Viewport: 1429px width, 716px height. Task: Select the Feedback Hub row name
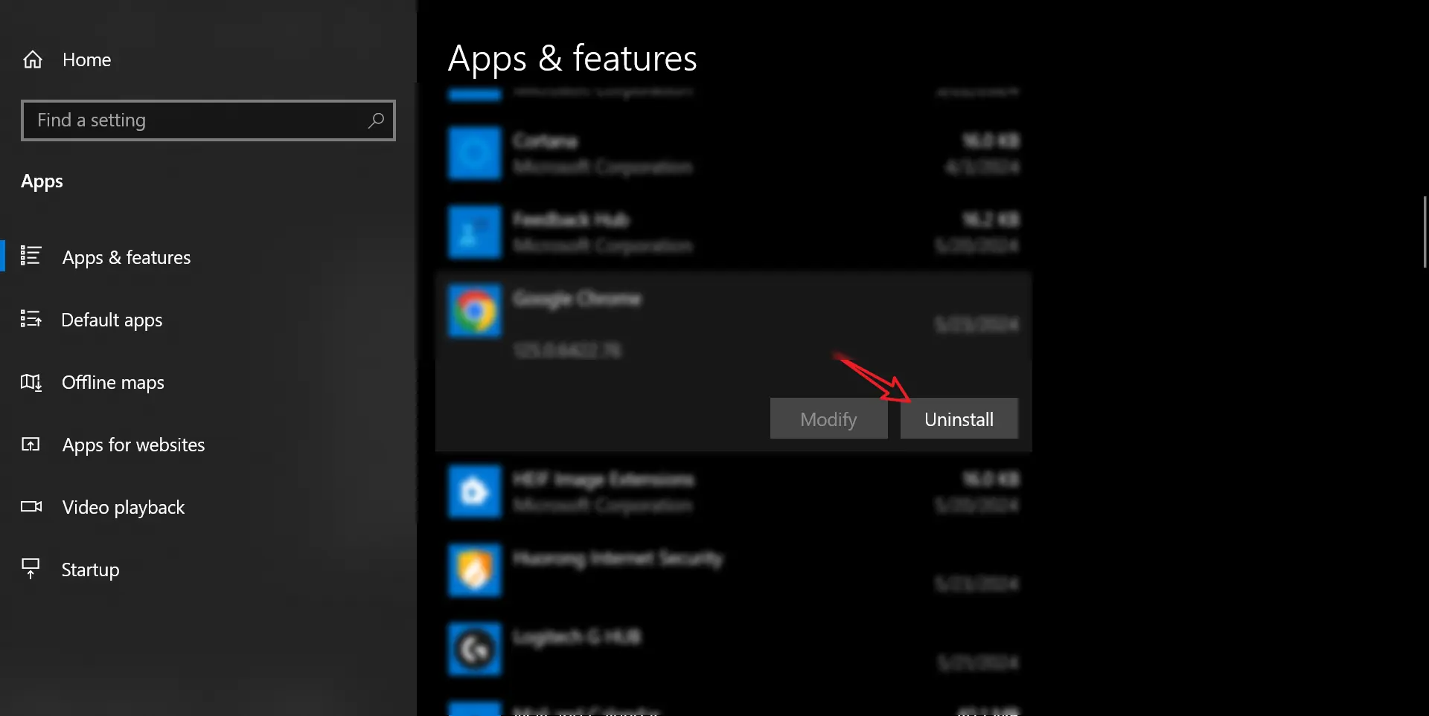571,219
